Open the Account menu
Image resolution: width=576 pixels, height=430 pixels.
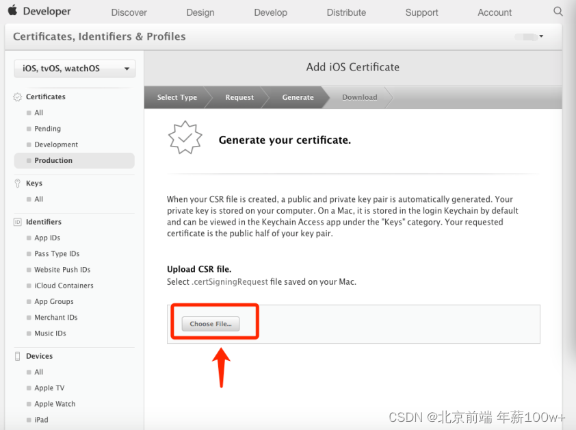point(495,12)
